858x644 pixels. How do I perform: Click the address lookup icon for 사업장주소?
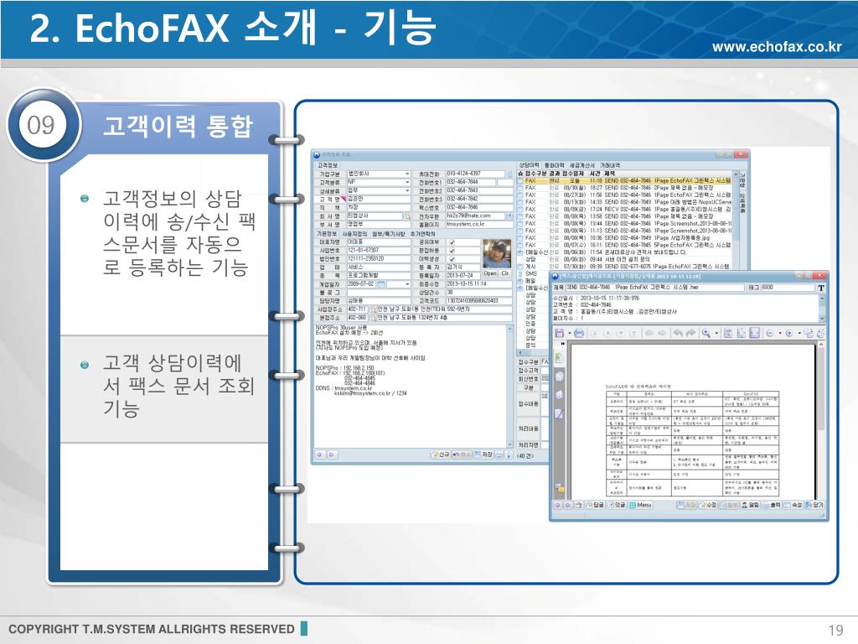coord(373,310)
